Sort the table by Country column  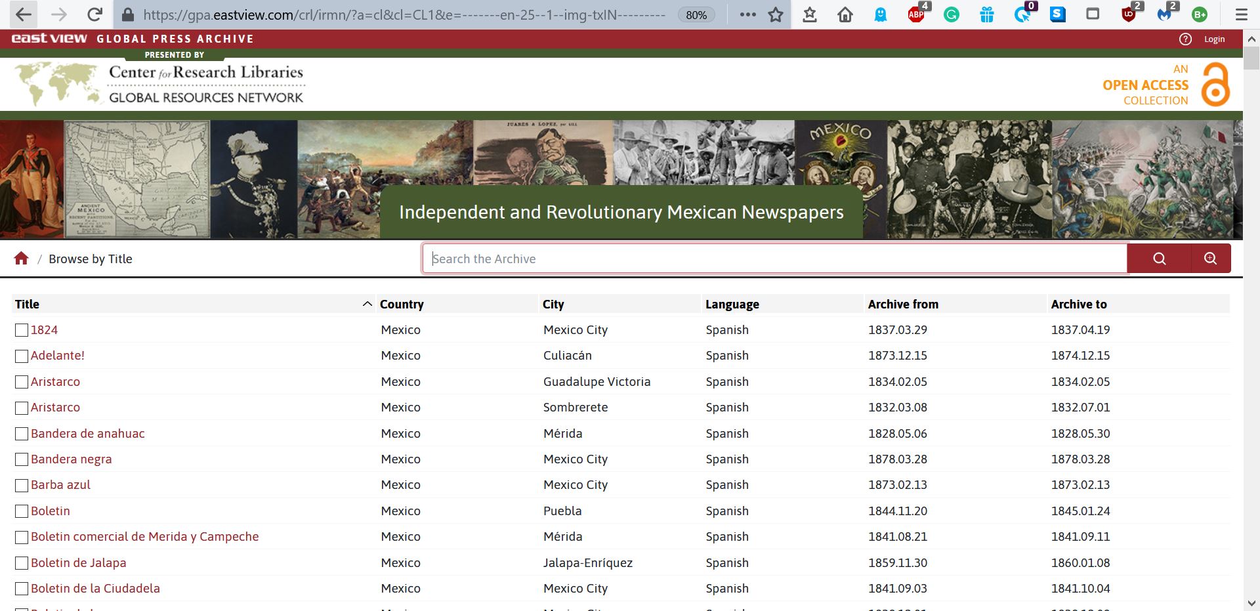(x=402, y=304)
